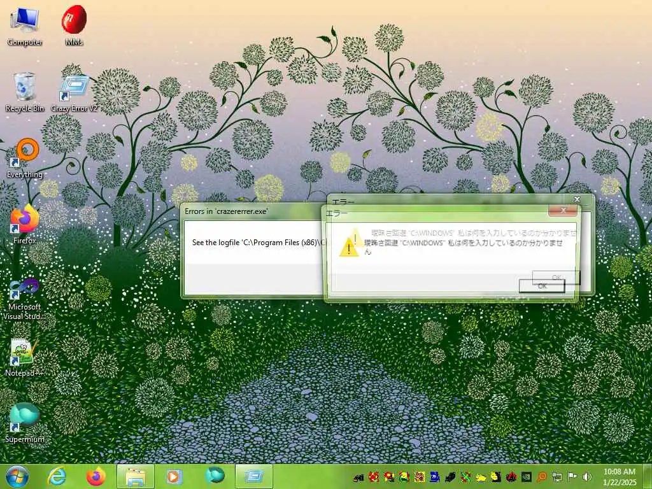Open the volume speaker tray icon
The height and width of the screenshot is (489, 652).
click(587, 477)
